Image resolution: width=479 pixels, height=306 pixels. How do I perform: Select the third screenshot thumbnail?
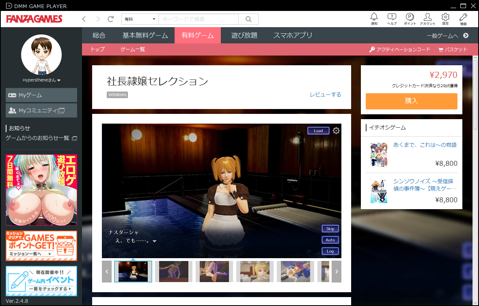pos(214,272)
